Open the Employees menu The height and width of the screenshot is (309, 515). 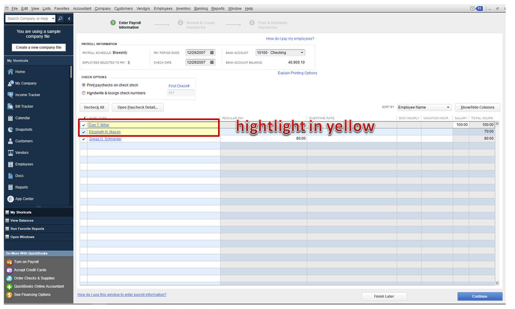[x=163, y=9]
